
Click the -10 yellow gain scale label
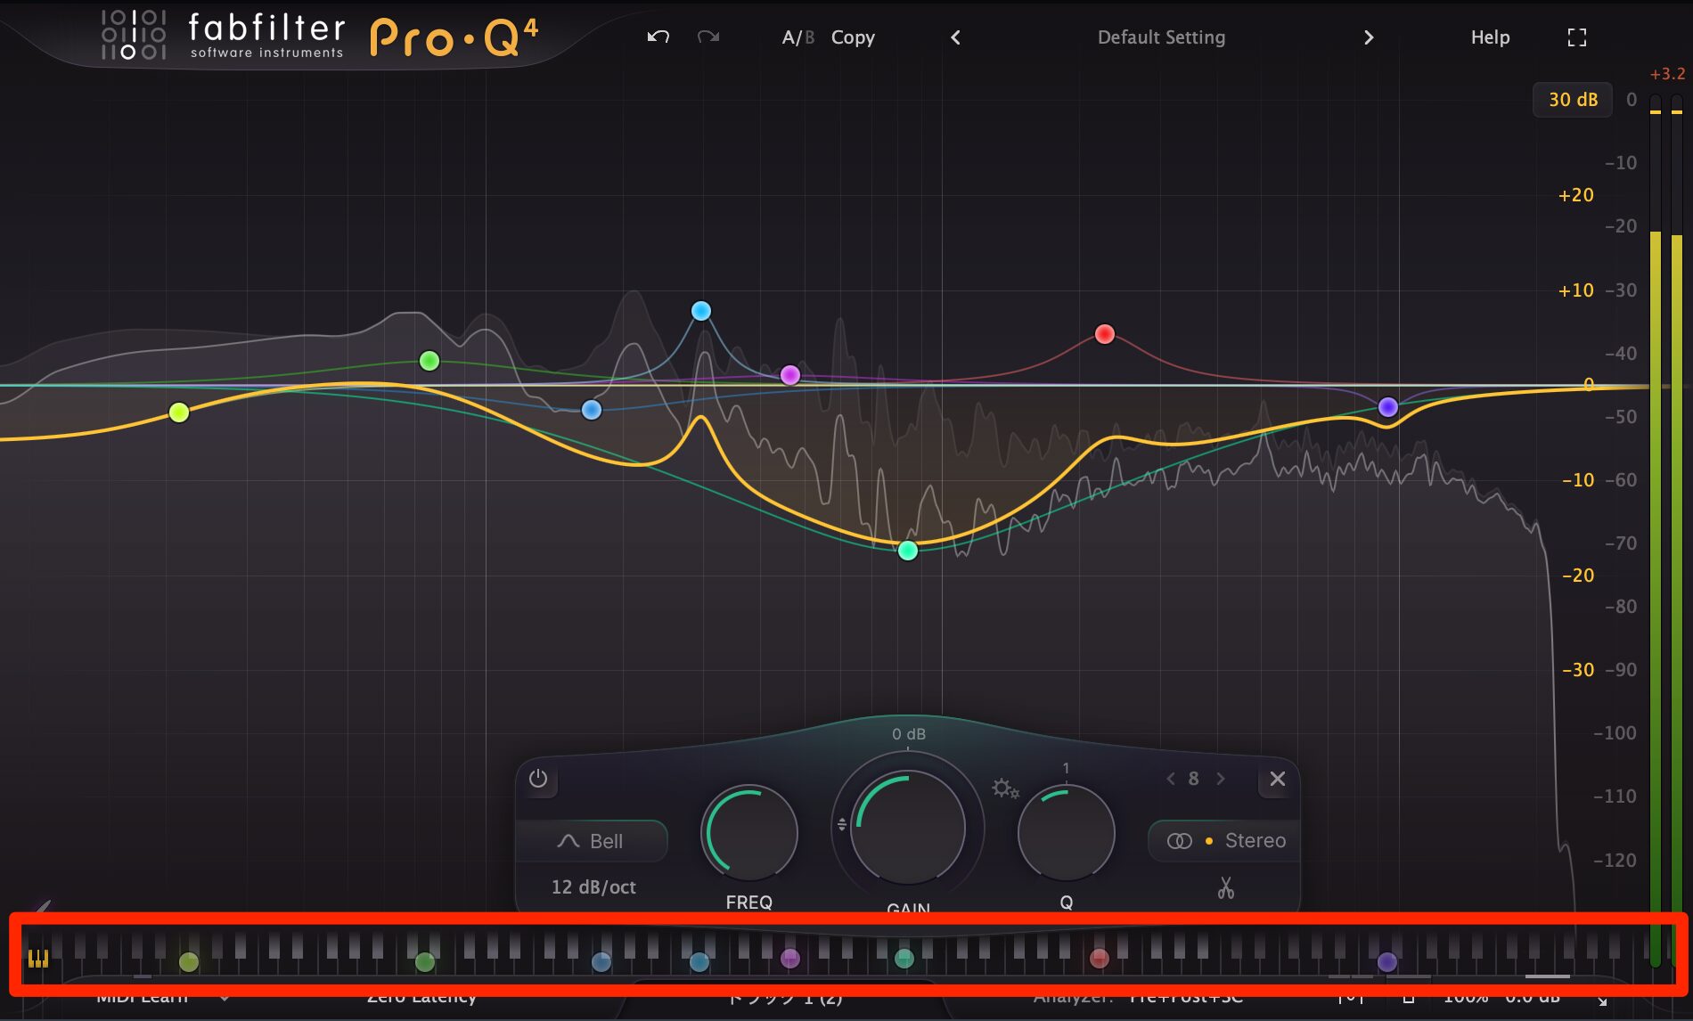click(x=1578, y=480)
